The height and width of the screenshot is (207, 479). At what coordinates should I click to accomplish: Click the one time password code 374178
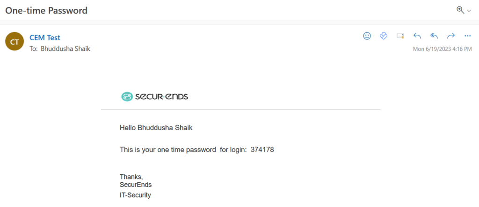coord(262,150)
